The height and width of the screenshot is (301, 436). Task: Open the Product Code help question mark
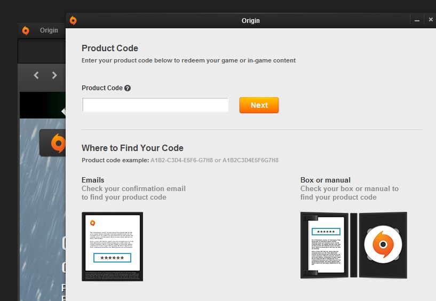point(128,88)
